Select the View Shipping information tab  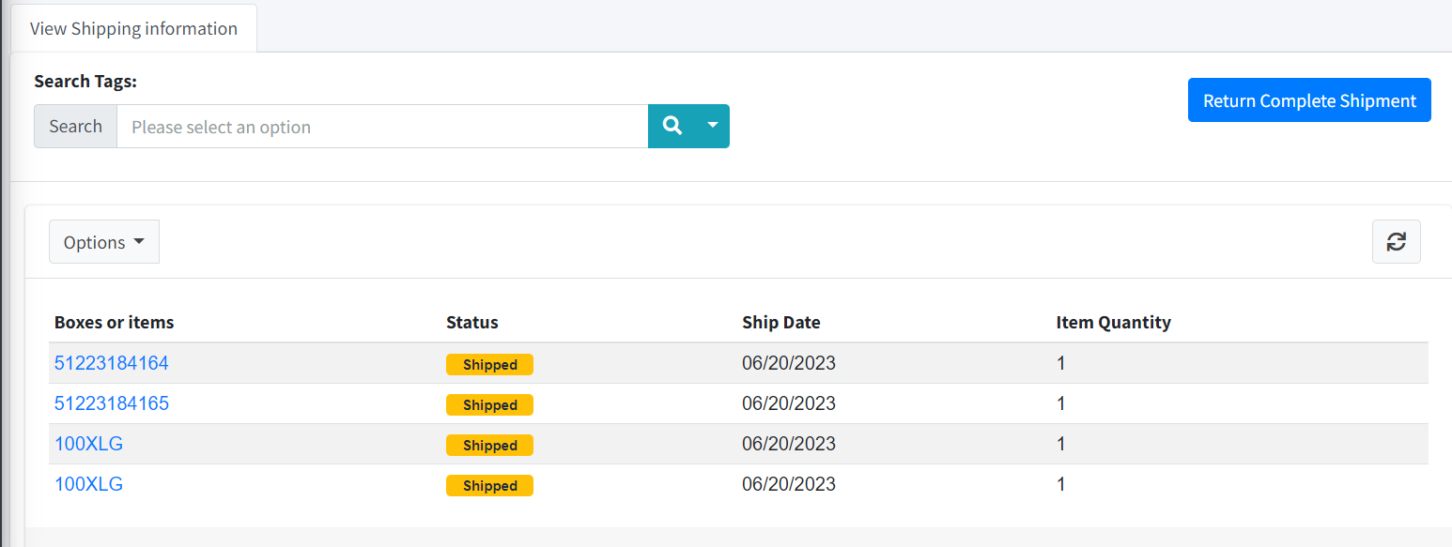point(133,28)
